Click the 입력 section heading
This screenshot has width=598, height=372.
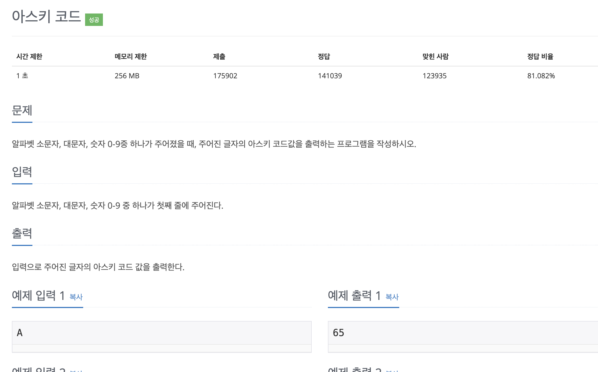coord(22,172)
